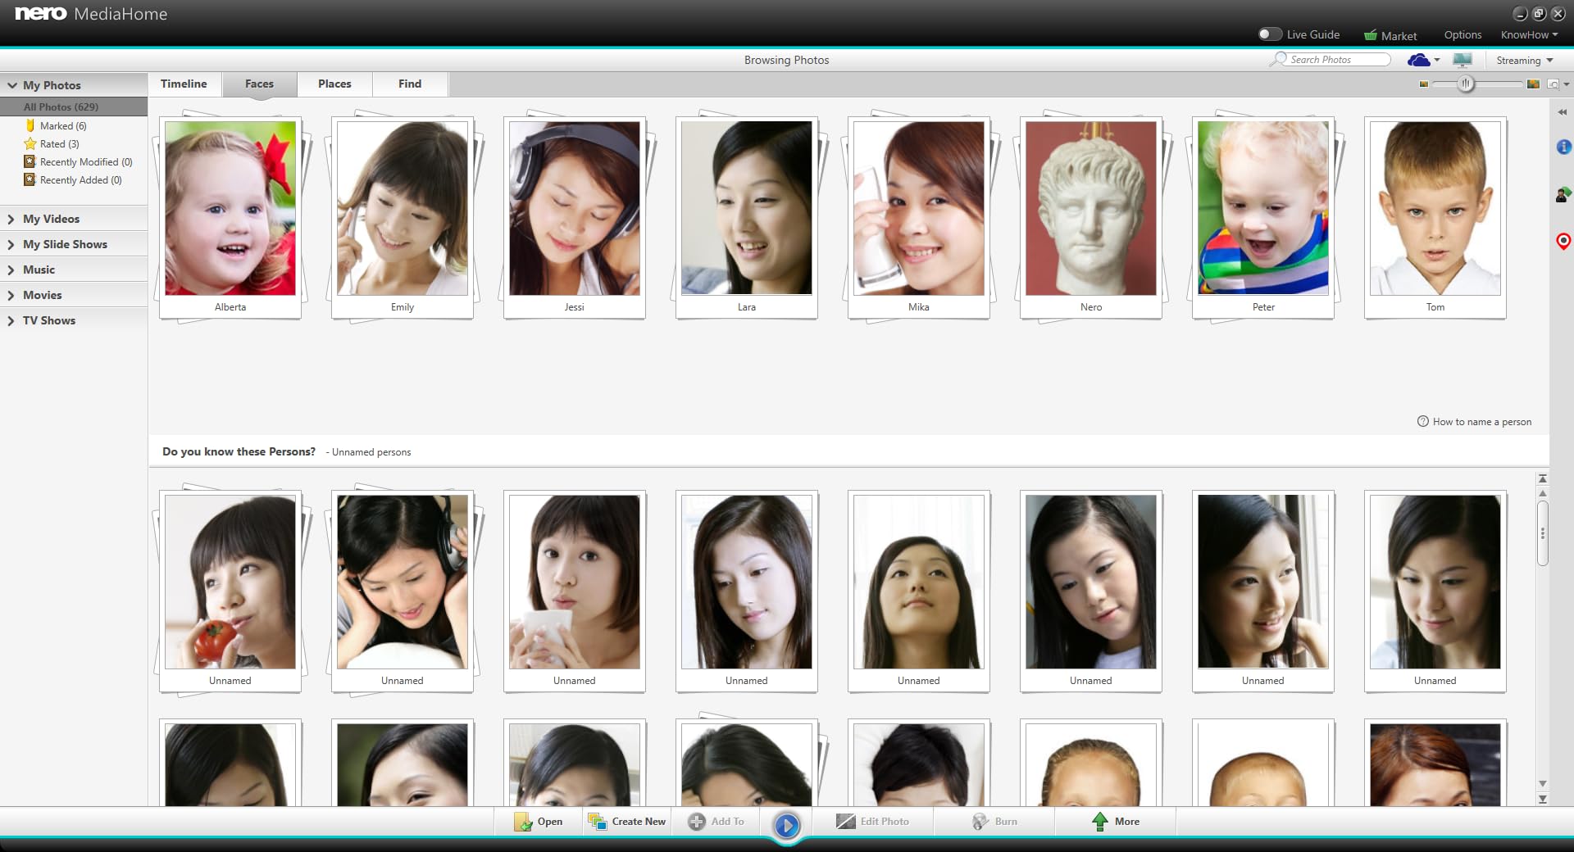Image resolution: width=1574 pixels, height=852 pixels.
Task: Open the KnowHow dropdown menu
Action: [x=1529, y=35]
